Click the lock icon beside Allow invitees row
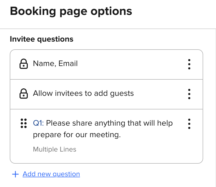Image resolution: width=216 pixels, height=187 pixels. (x=24, y=93)
